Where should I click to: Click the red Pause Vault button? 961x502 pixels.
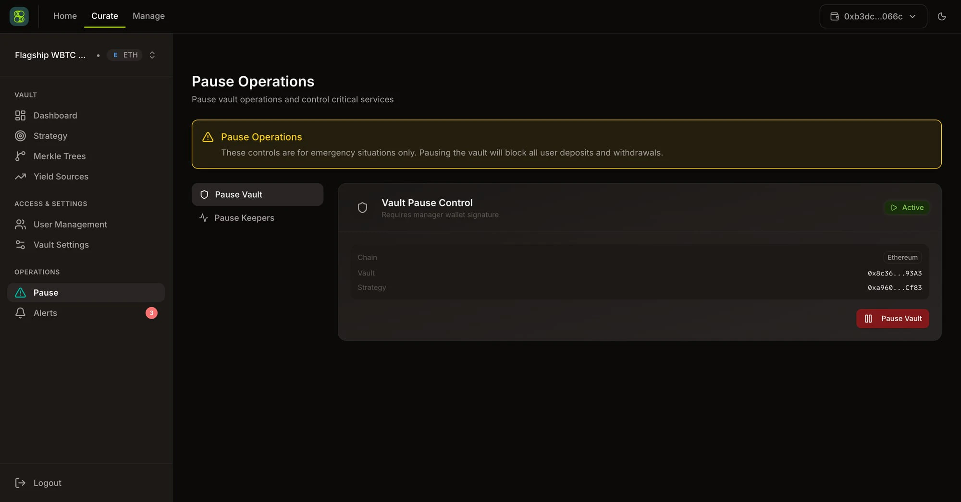[x=892, y=319]
